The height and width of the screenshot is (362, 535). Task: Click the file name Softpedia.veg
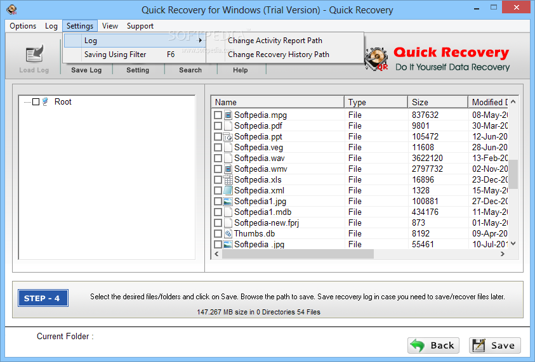tap(259, 147)
